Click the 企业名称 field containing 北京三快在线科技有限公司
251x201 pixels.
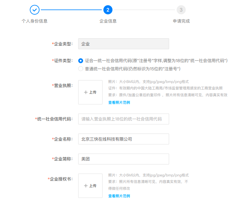[x=123, y=139]
